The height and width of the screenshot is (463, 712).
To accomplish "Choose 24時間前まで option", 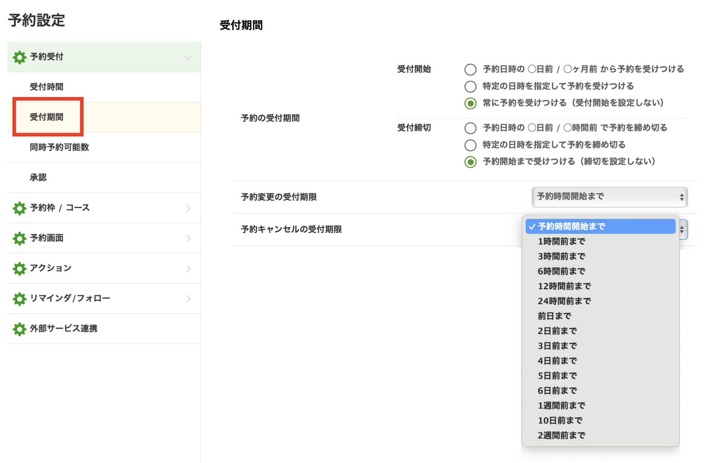I will click(600, 301).
